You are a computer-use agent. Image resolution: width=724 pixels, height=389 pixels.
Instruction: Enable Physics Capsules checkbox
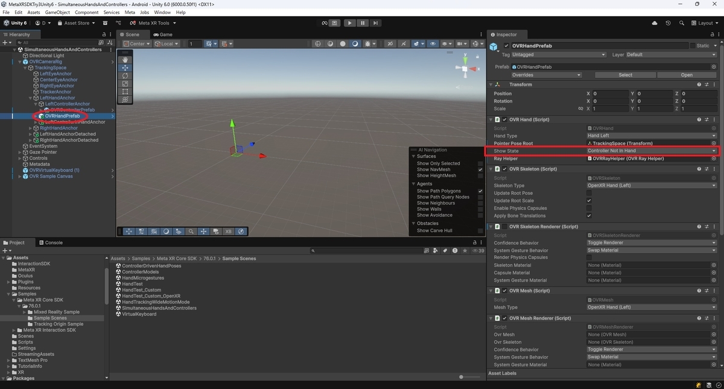click(x=589, y=208)
